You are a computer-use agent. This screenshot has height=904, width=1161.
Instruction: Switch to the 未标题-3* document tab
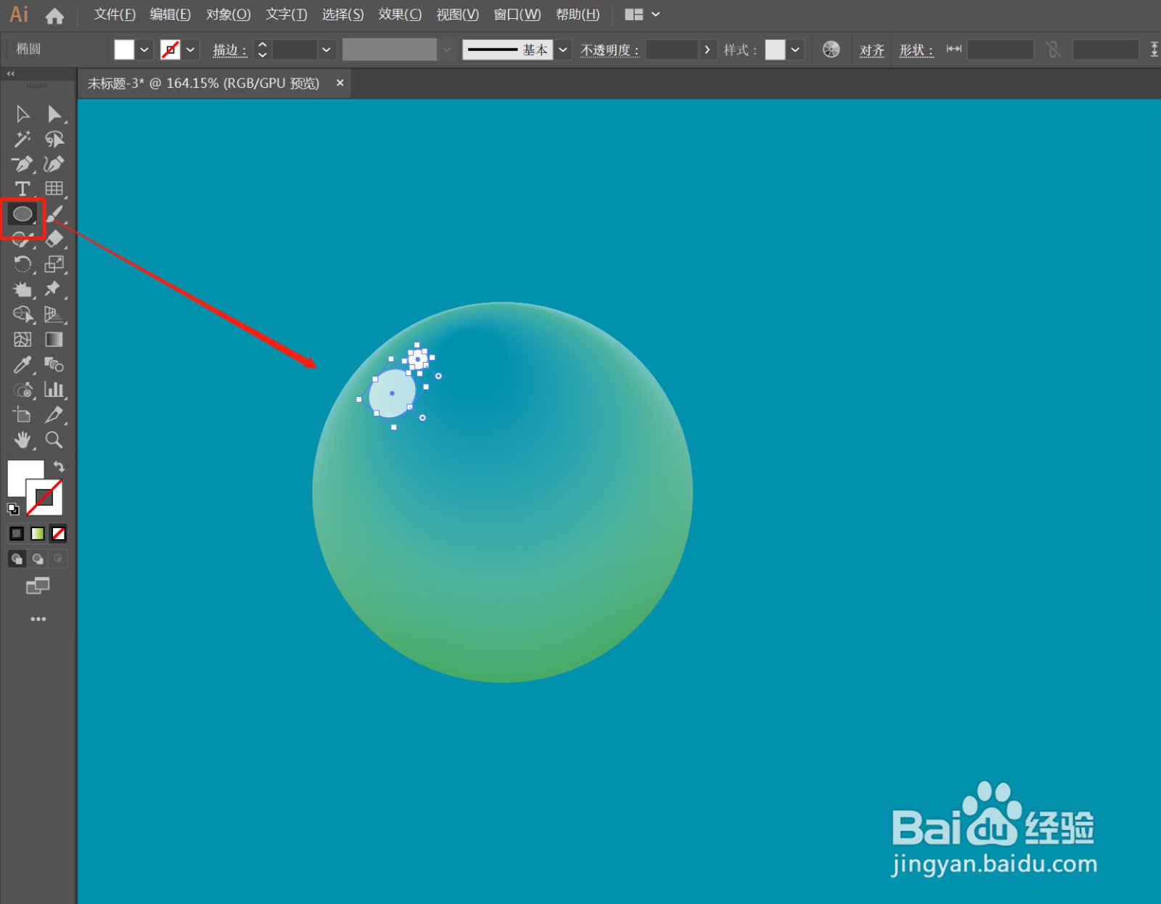(204, 83)
